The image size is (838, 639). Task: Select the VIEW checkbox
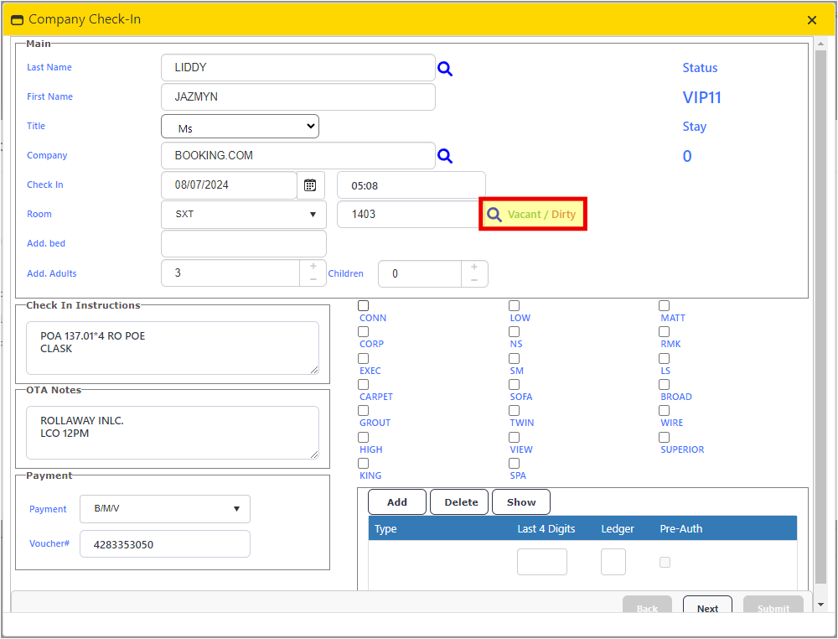tap(515, 437)
